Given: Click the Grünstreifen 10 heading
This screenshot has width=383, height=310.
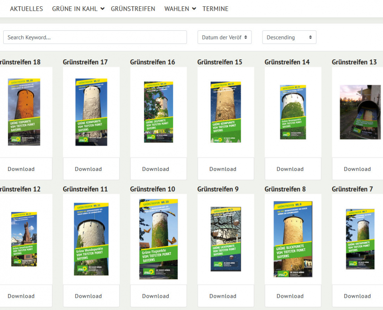Looking at the screenshot, I should tap(152, 189).
